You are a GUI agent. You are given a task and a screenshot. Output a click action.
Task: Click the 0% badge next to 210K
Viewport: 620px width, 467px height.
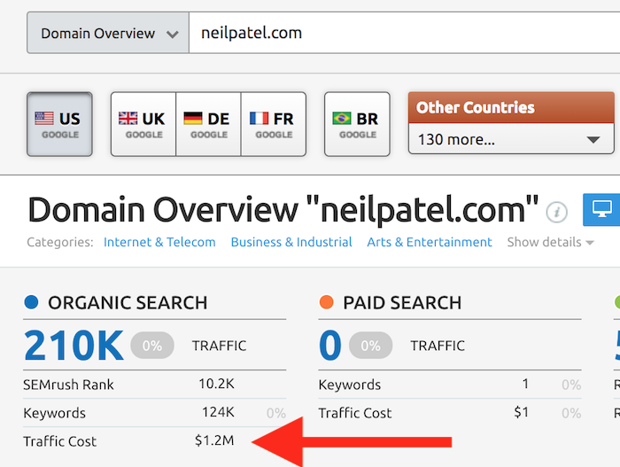152,346
